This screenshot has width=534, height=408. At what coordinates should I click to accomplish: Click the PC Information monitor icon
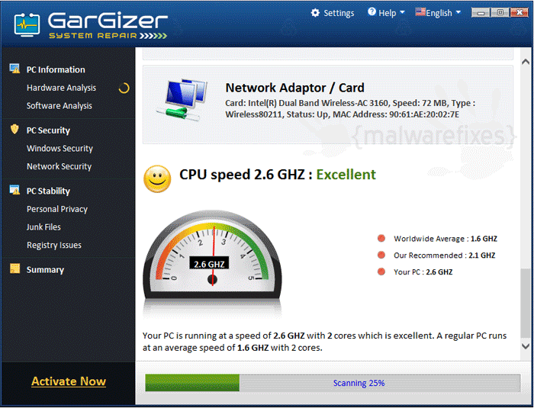coord(14,69)
